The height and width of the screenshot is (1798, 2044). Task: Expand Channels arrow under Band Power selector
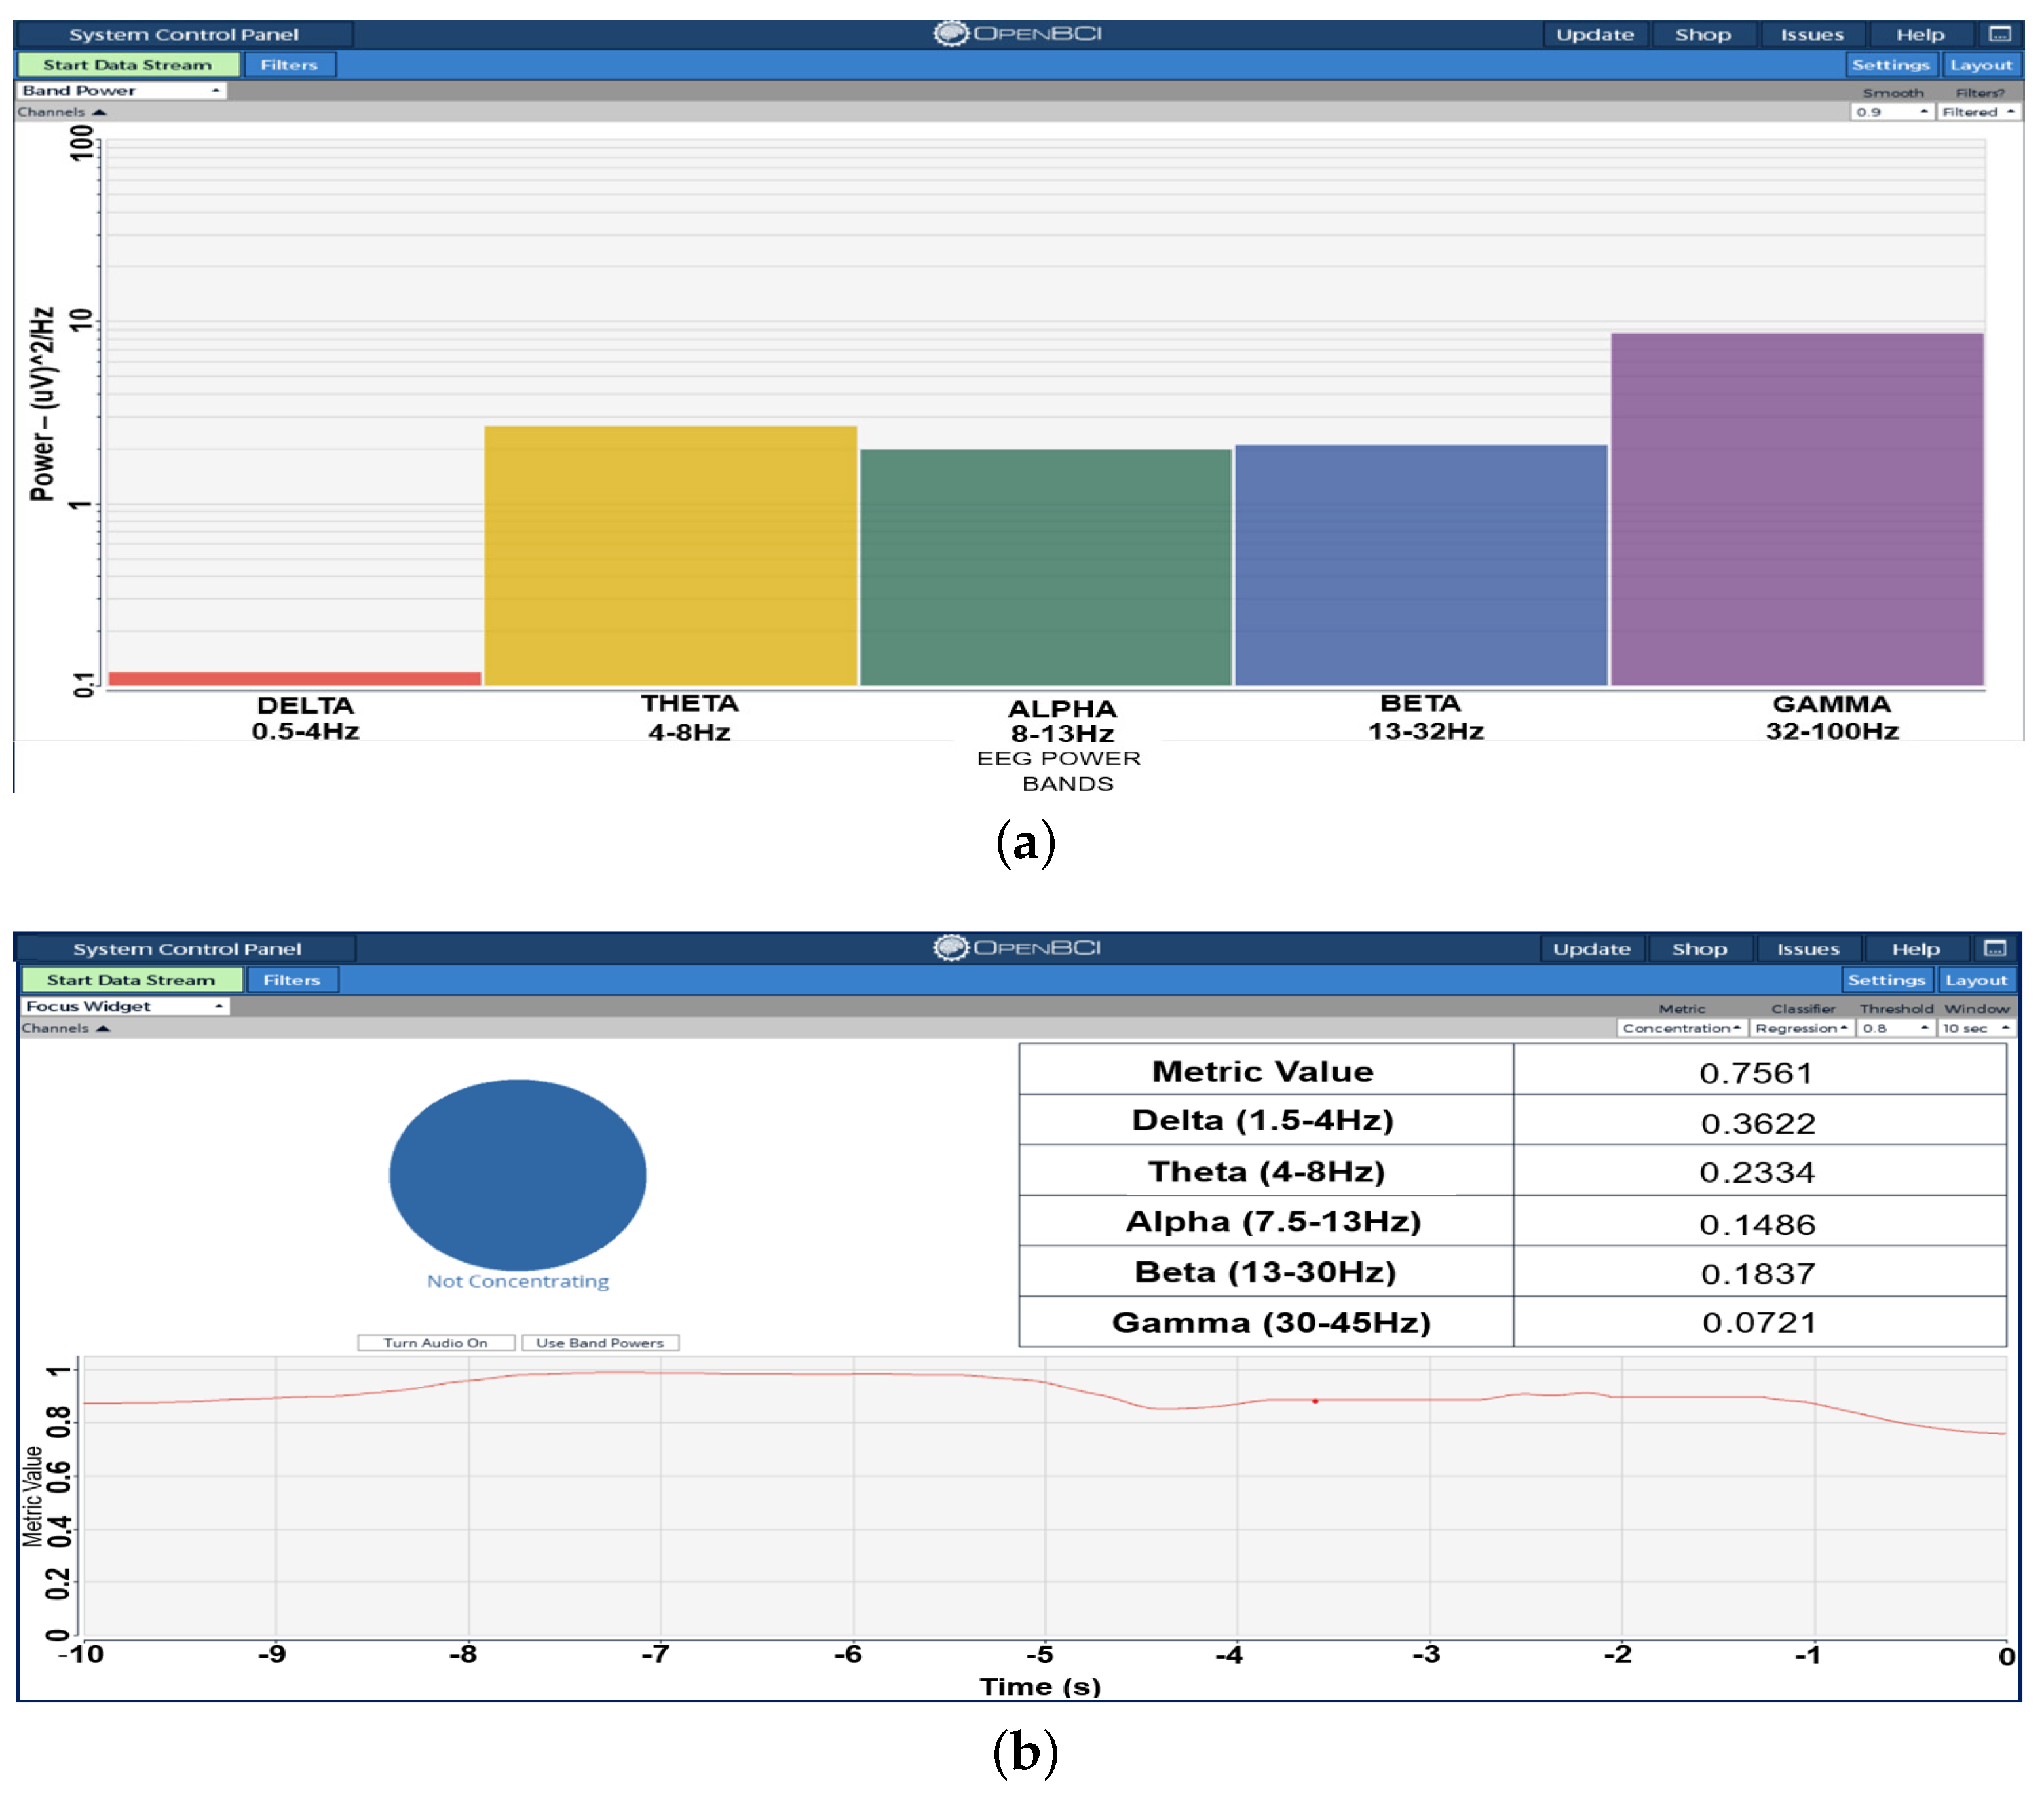(98, 112)
